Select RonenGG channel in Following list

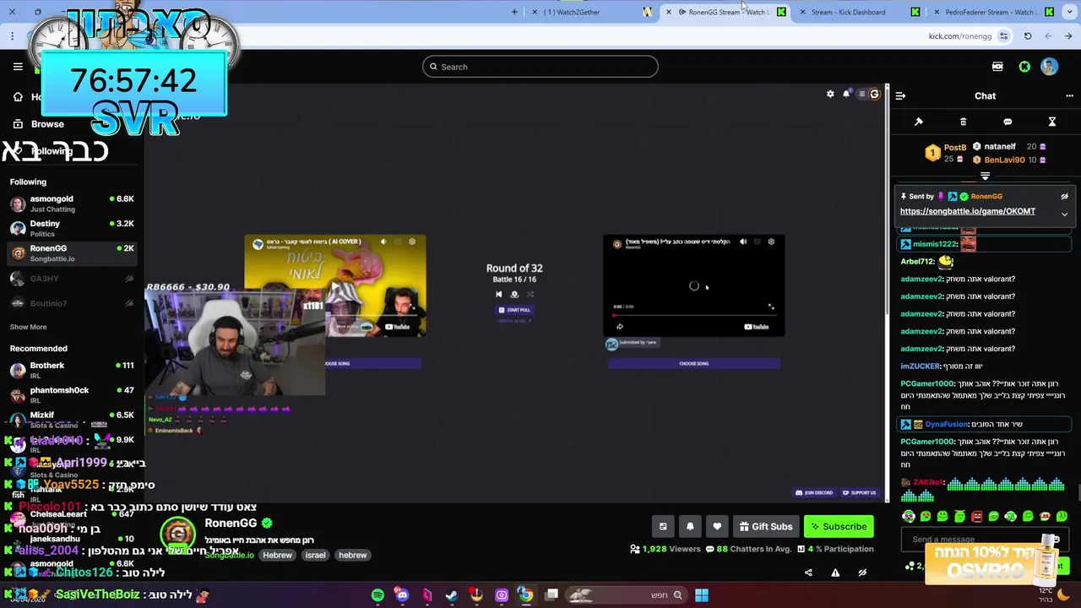[72, 252]
